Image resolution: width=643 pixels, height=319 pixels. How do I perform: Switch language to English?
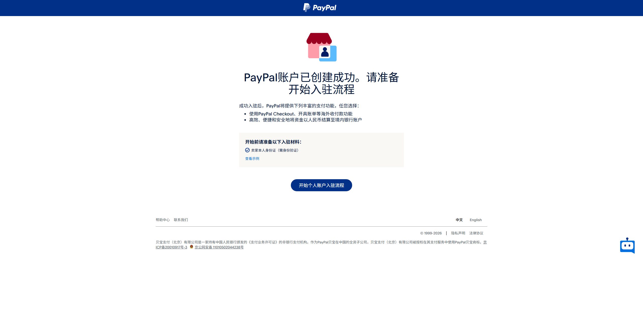(x=476, y=220)
